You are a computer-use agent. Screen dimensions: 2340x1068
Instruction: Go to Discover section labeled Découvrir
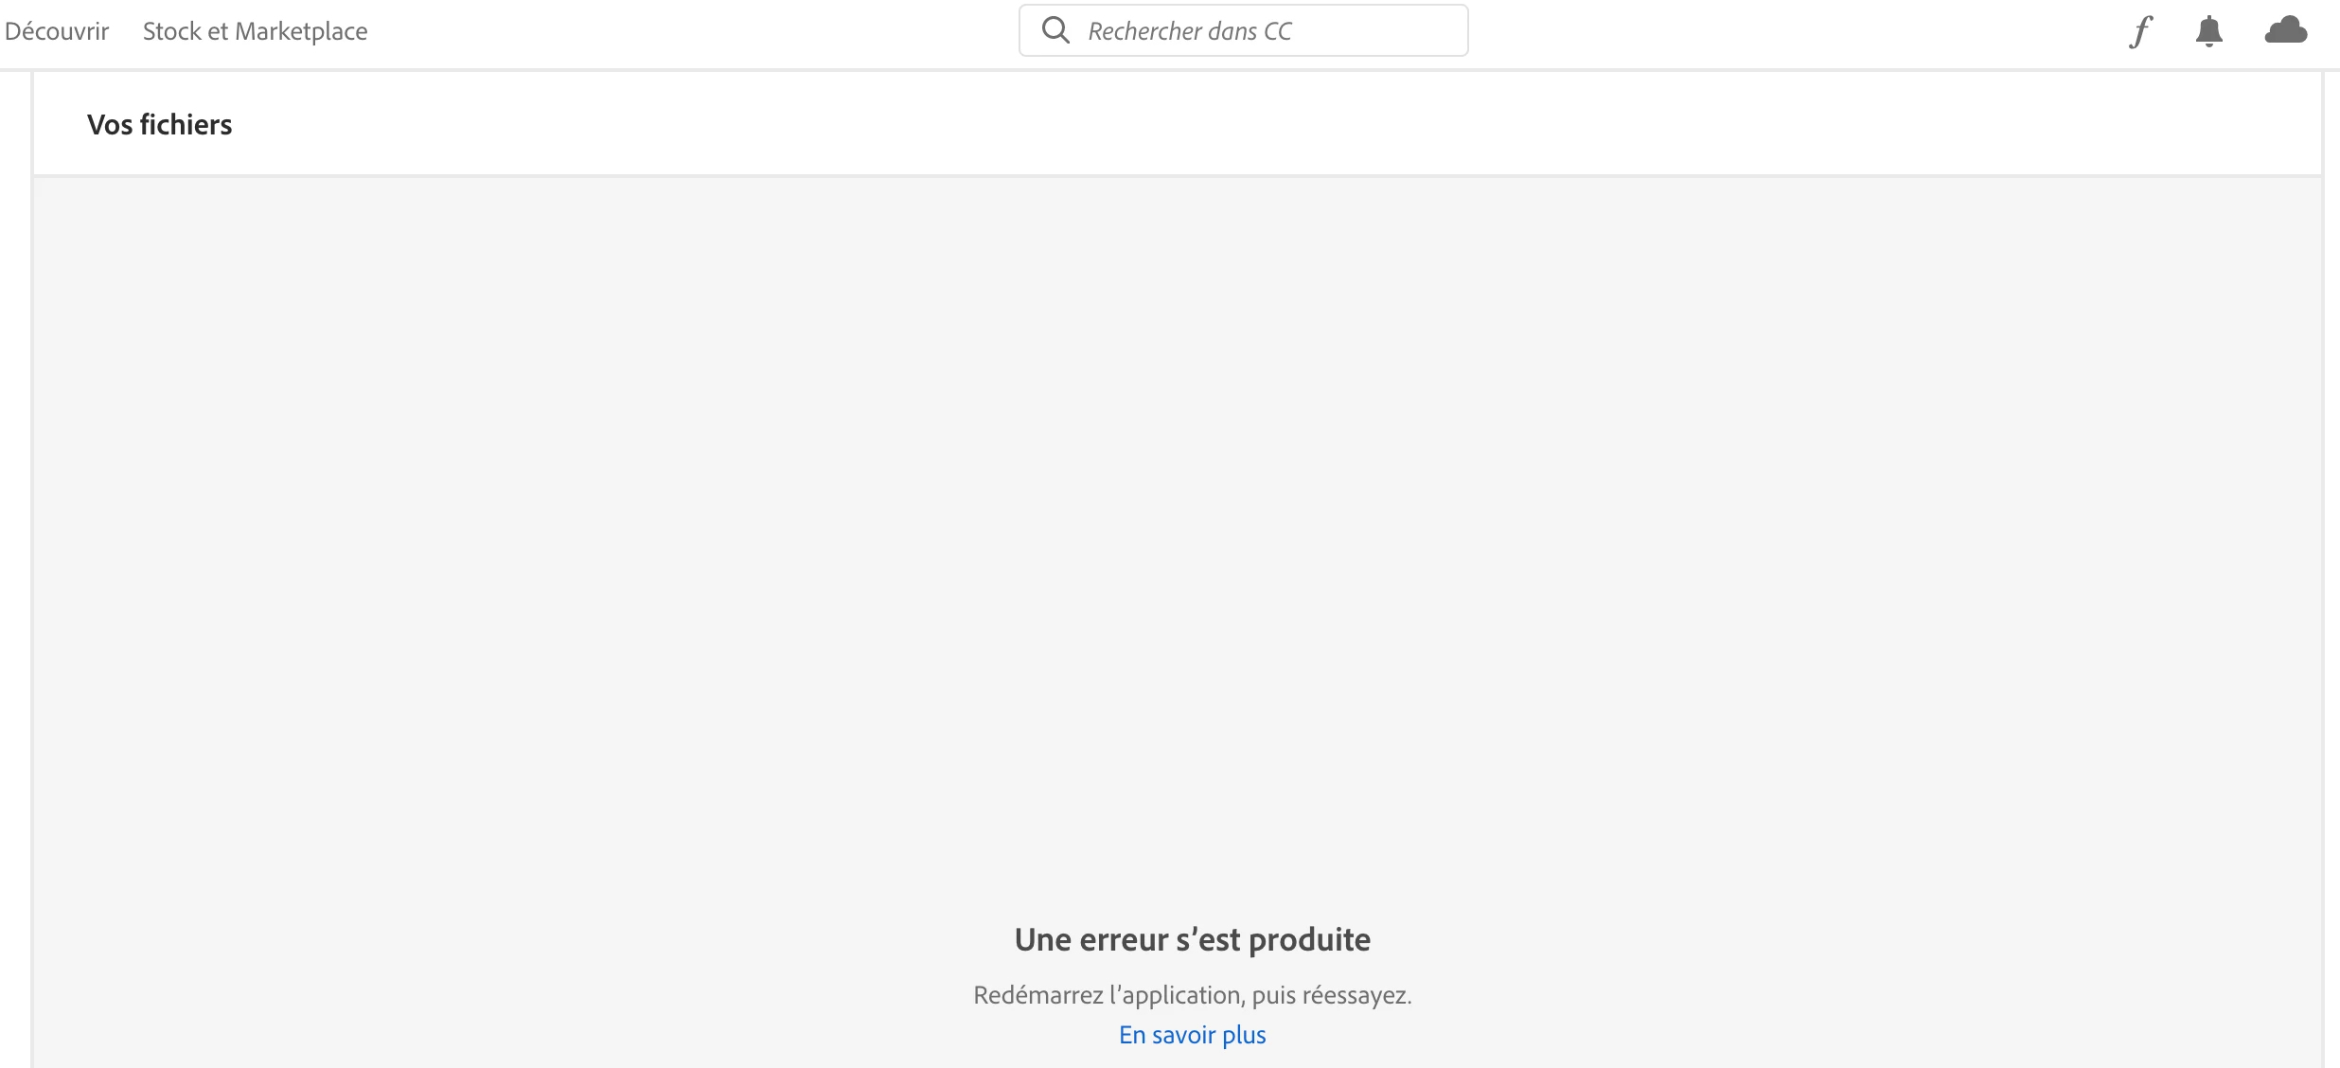57,31
